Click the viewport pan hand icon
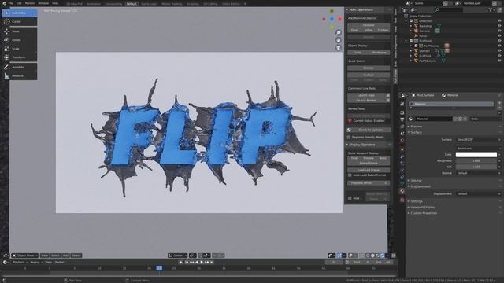This screenshot has height=283, width=504. (x=339, y=40)
